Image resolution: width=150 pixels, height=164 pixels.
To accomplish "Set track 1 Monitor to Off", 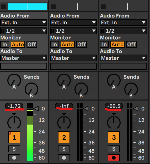I will [32, 44].
